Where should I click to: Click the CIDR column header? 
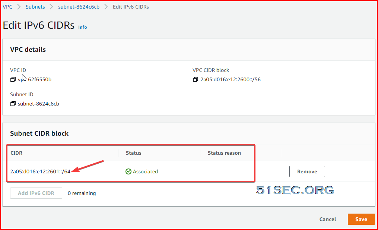tap(16, 153)
